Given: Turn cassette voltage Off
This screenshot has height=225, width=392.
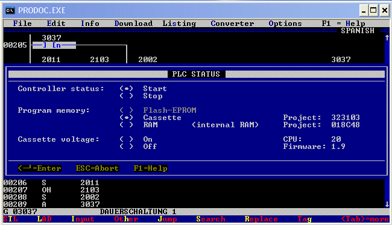Looking at the screenshot, I should point(127,147).
